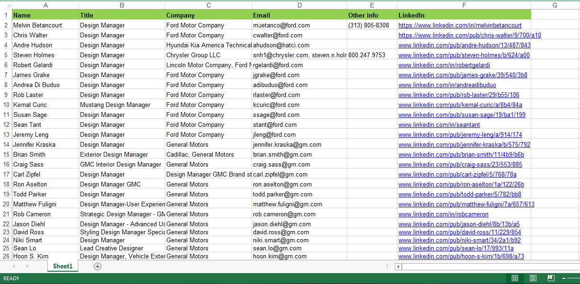The height and width of the screenshot is (284, 580).
Task: Open Ron Aselton's LinkedIn link
Action: 462,185
